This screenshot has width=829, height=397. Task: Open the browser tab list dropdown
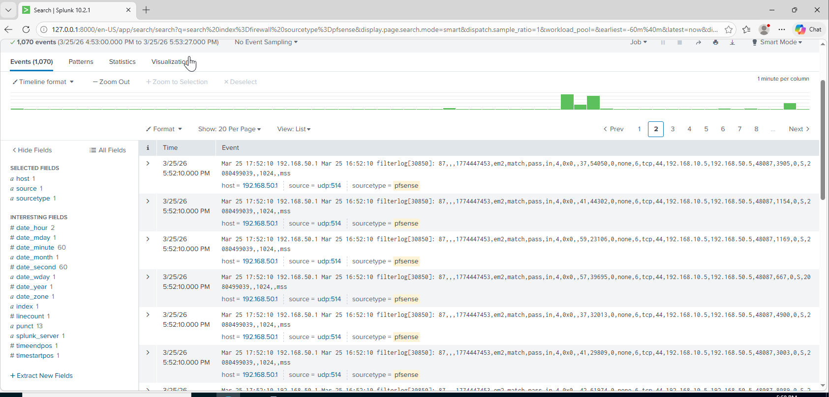[8, 10]
